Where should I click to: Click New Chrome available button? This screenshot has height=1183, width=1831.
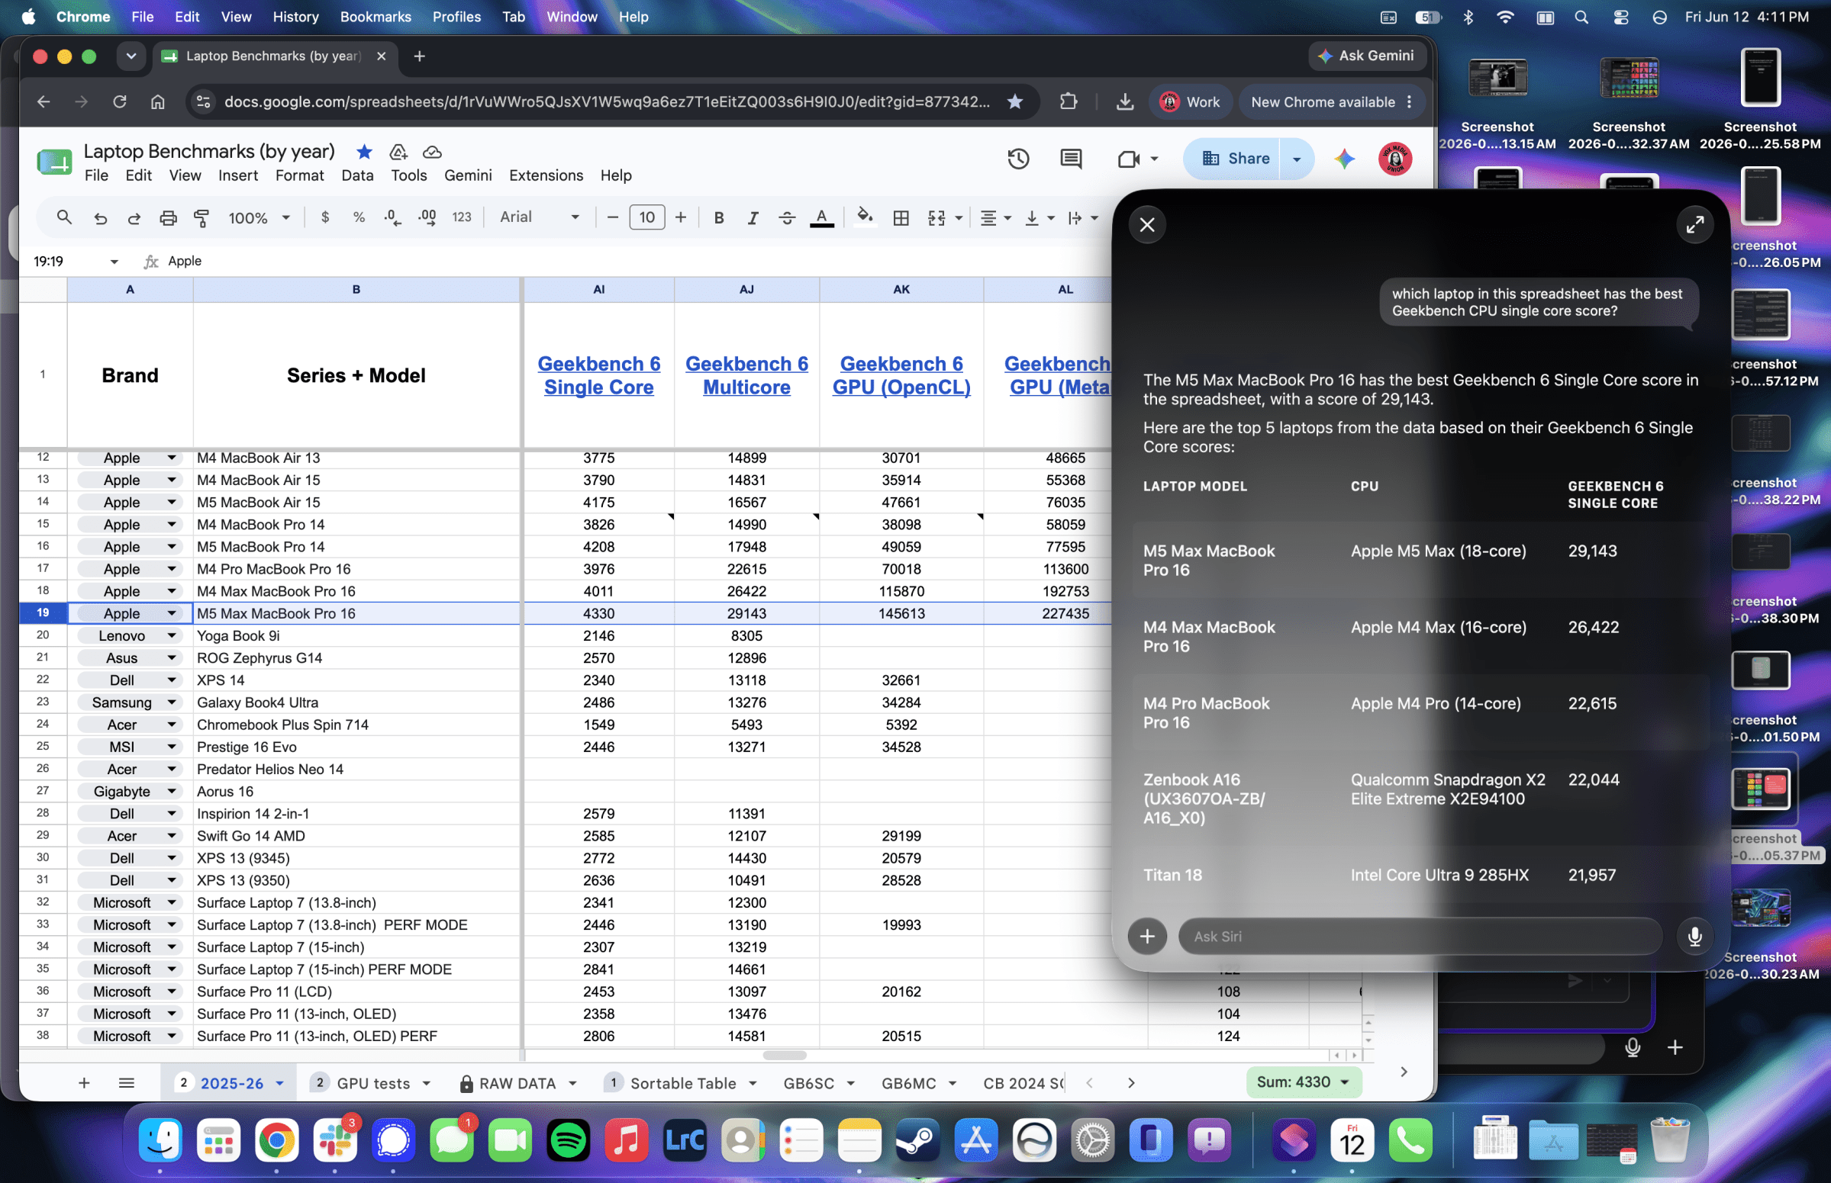pos(1331,102)
